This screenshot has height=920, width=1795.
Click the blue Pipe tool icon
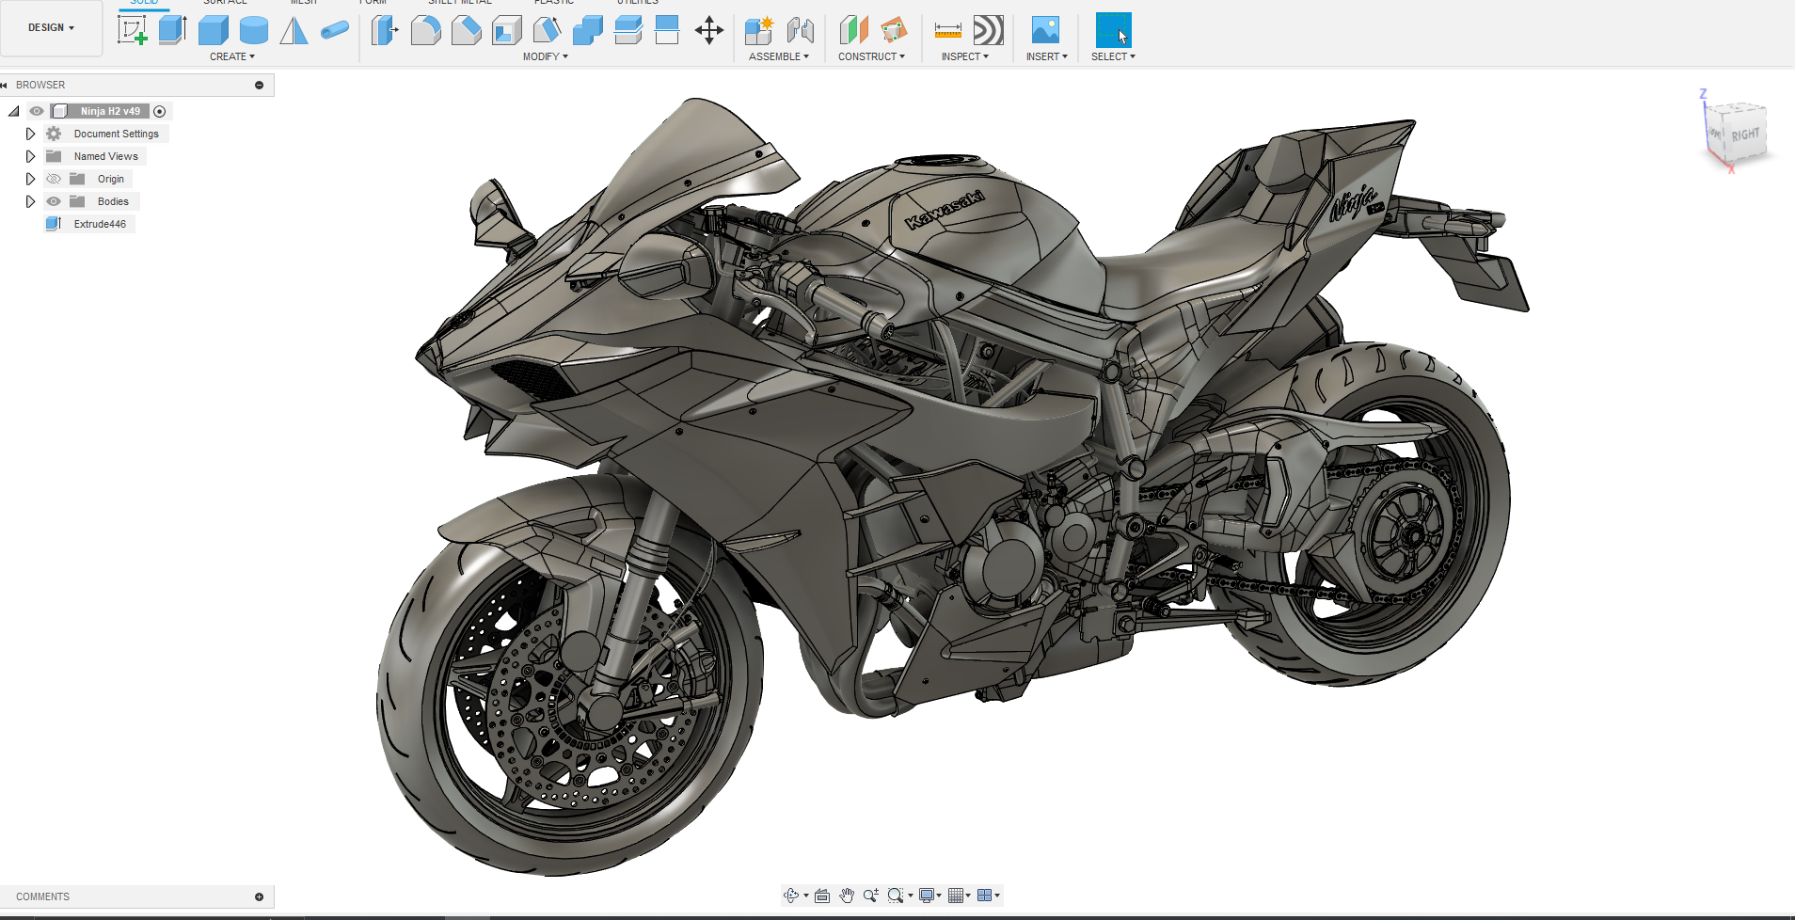tap(335, 30)
